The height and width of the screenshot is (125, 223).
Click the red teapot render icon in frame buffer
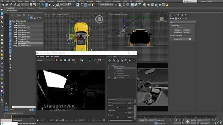(100, 60)
